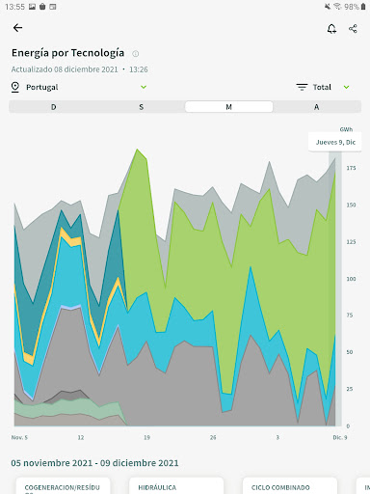370x494 pixels.
Task: Tap the filter lines icon
Action: 302,87
